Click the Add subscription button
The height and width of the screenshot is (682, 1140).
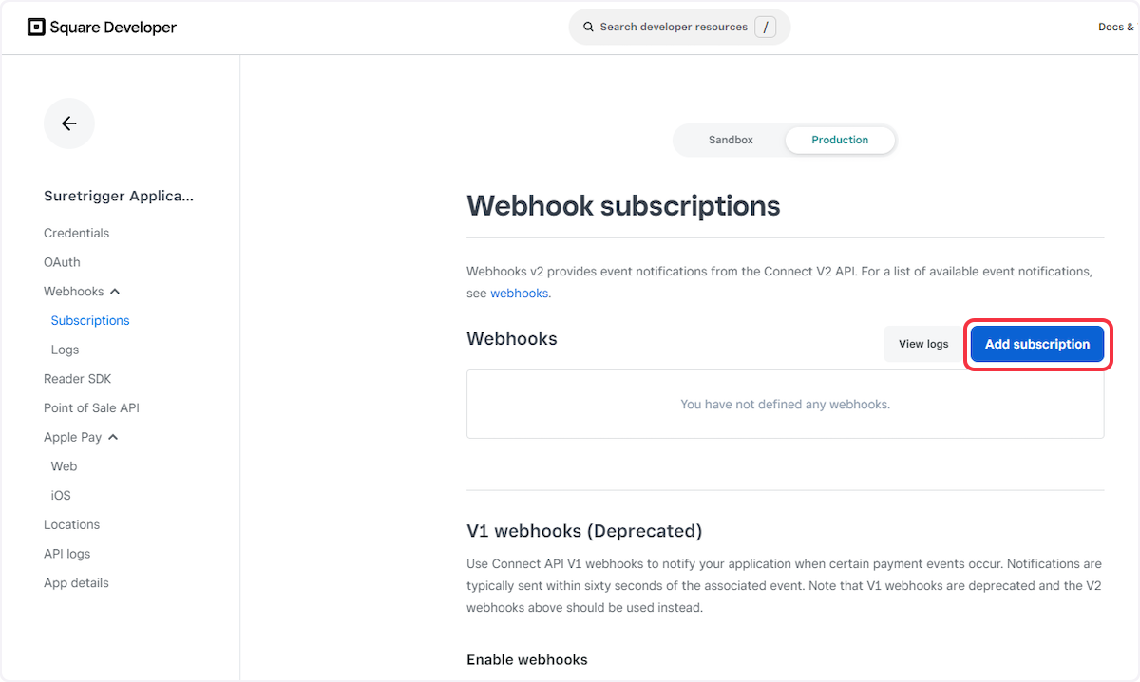click(1036, 344)
